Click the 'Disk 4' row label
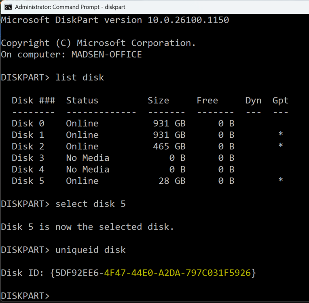Viewport: 309px width, 303px height. click(x=28, y=169)
